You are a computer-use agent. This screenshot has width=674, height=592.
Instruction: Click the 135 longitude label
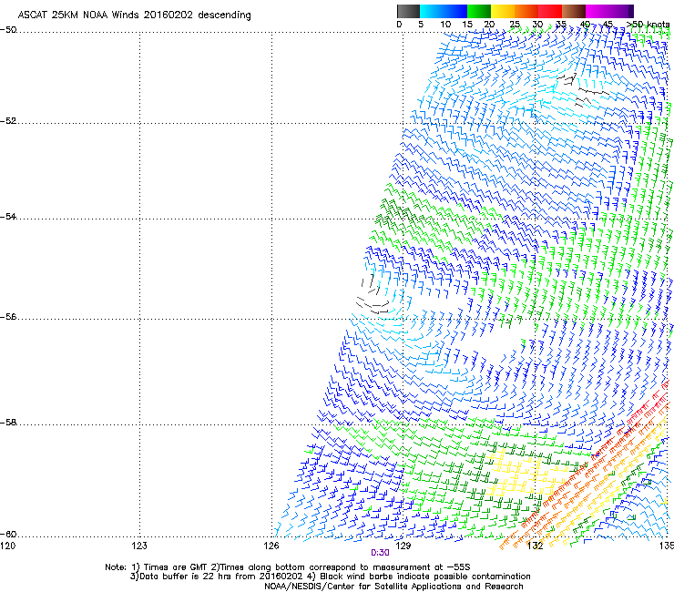667,546
